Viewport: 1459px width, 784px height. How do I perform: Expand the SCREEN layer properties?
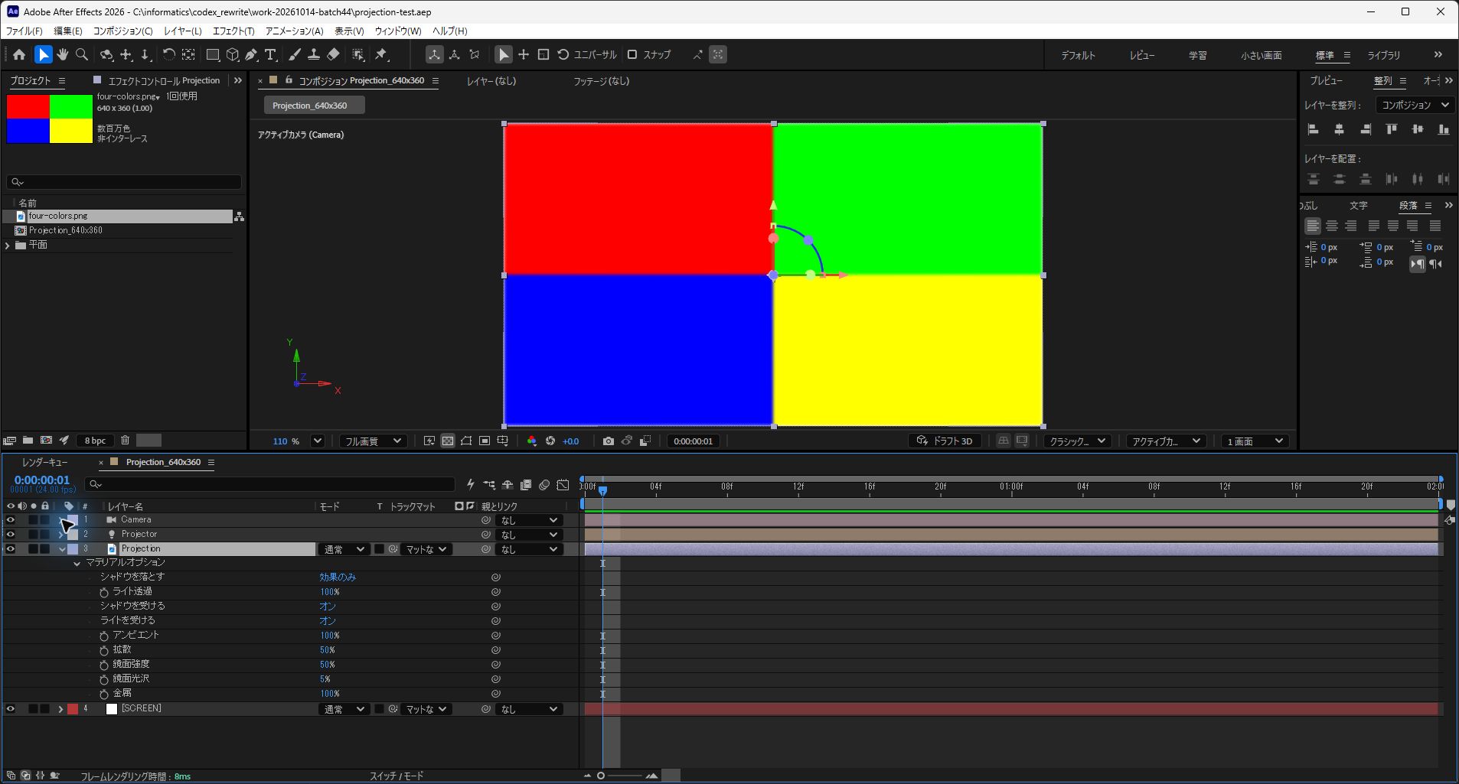[60, 710]
